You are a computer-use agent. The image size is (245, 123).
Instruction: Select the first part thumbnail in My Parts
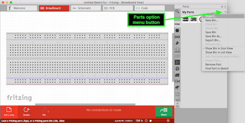pyautogui.click(x=185, y=19)
